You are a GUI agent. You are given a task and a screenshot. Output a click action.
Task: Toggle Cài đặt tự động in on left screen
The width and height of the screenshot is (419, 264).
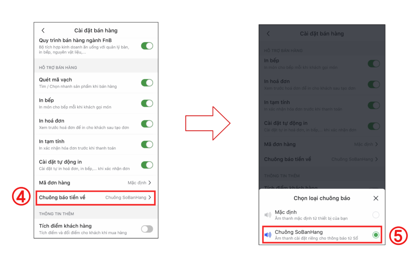147,165
